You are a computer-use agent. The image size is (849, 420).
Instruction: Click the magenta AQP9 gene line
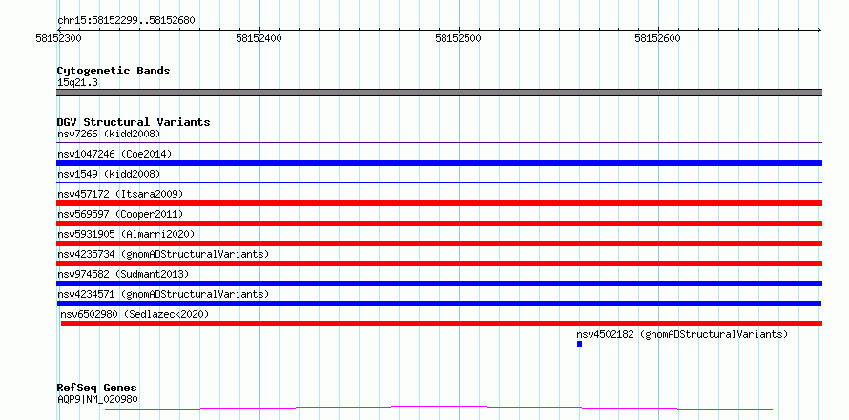point(439,408)
